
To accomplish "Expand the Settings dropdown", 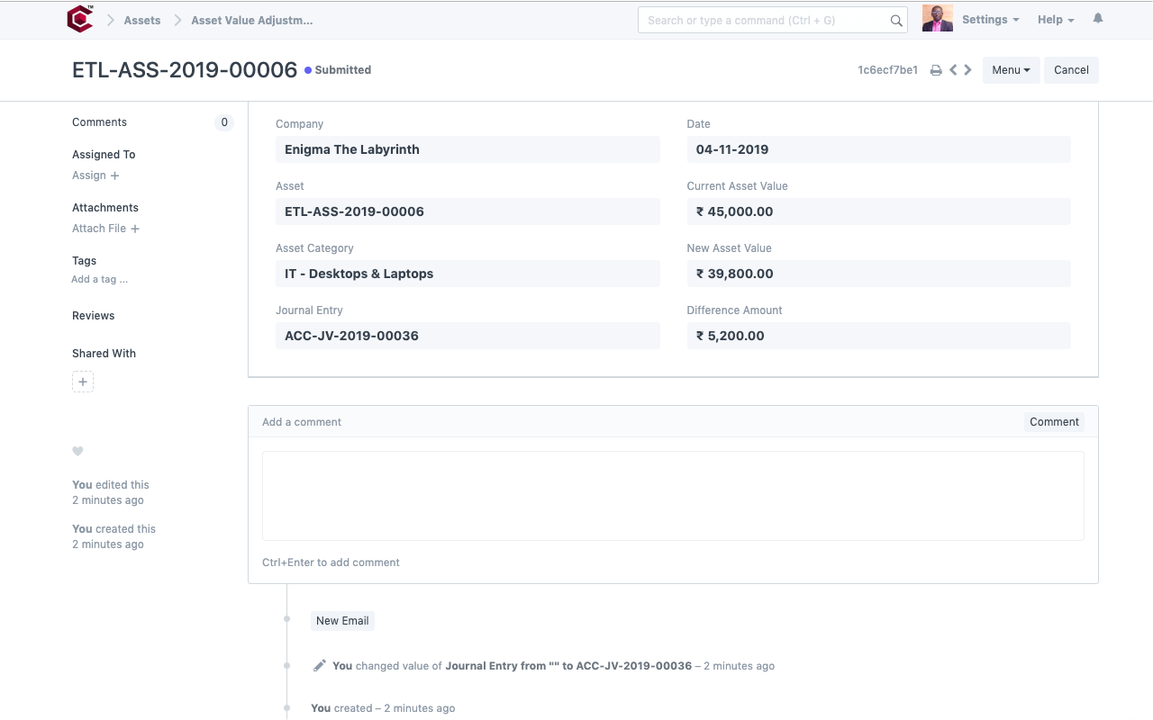I will click(990, 20).
